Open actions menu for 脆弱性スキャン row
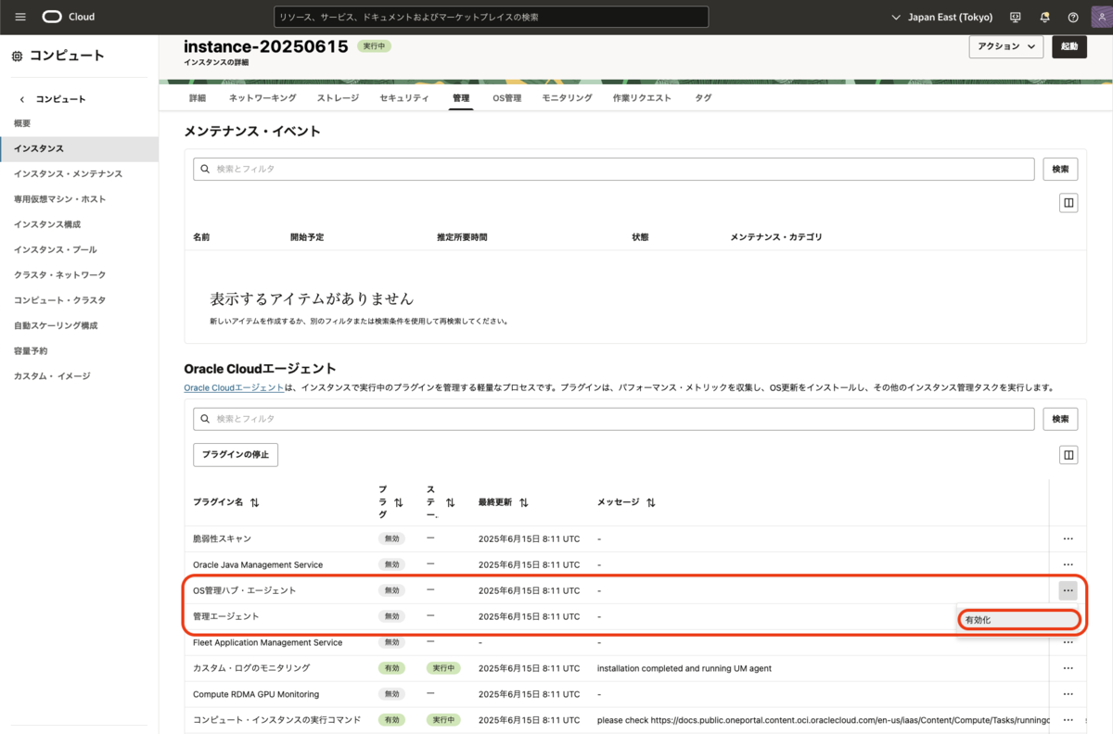 tap(1068, 538)
